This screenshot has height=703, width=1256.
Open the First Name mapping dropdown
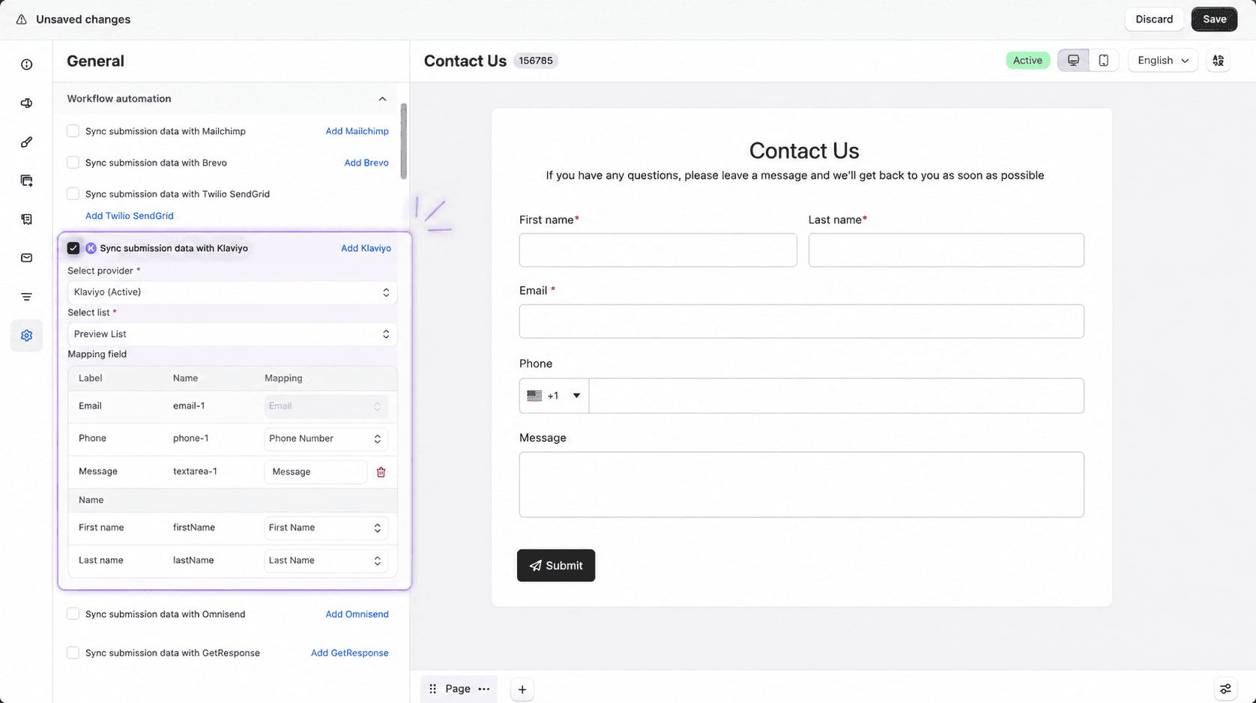click(x=326, y=528)
